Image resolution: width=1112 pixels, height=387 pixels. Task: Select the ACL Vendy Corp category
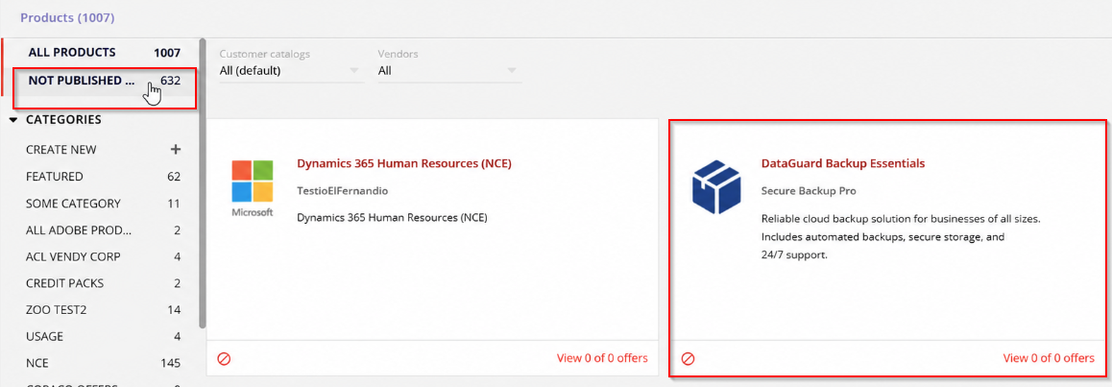pos(104,256)
